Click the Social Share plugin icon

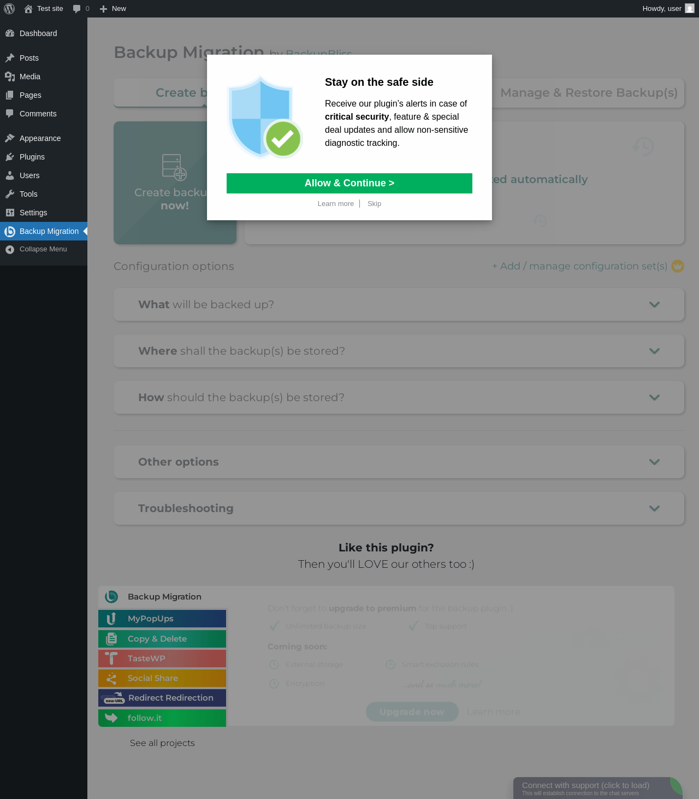[x=111, y=678]
